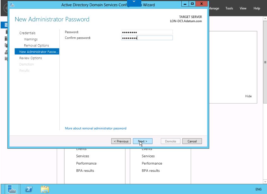The width and height of the screenshot is (267, 194).
Task: Cancel the configuration wizard
Action: tap(192, 141)
